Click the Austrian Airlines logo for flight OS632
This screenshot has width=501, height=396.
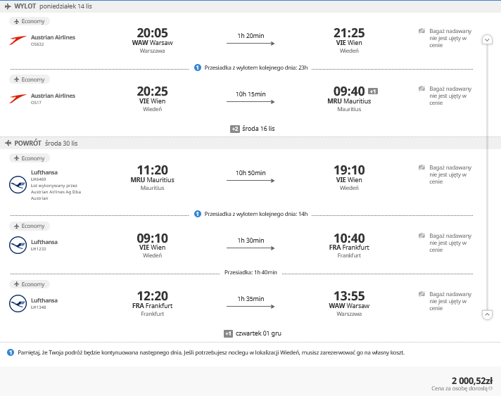[x=18, y=40]
